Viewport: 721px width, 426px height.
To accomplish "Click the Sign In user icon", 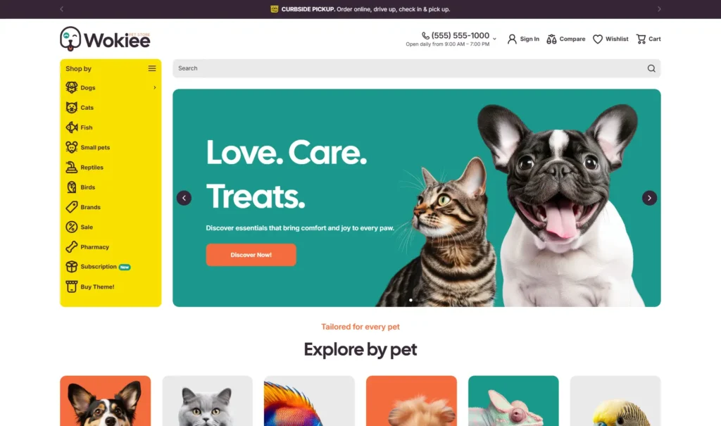I will (x=512, y=39).
